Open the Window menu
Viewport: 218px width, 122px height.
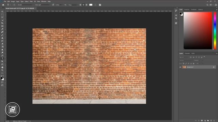click(44, 1)
